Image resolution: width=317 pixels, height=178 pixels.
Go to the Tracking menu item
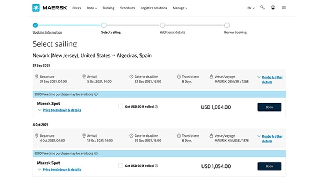[x=108, y=8]
